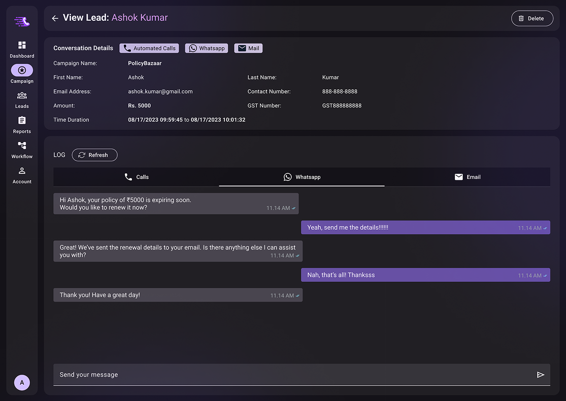Image resolution: width=566 pixels, height=401 pixels.
Task: Switch to the Whatsapp log tab
Action: pos(302,177)
